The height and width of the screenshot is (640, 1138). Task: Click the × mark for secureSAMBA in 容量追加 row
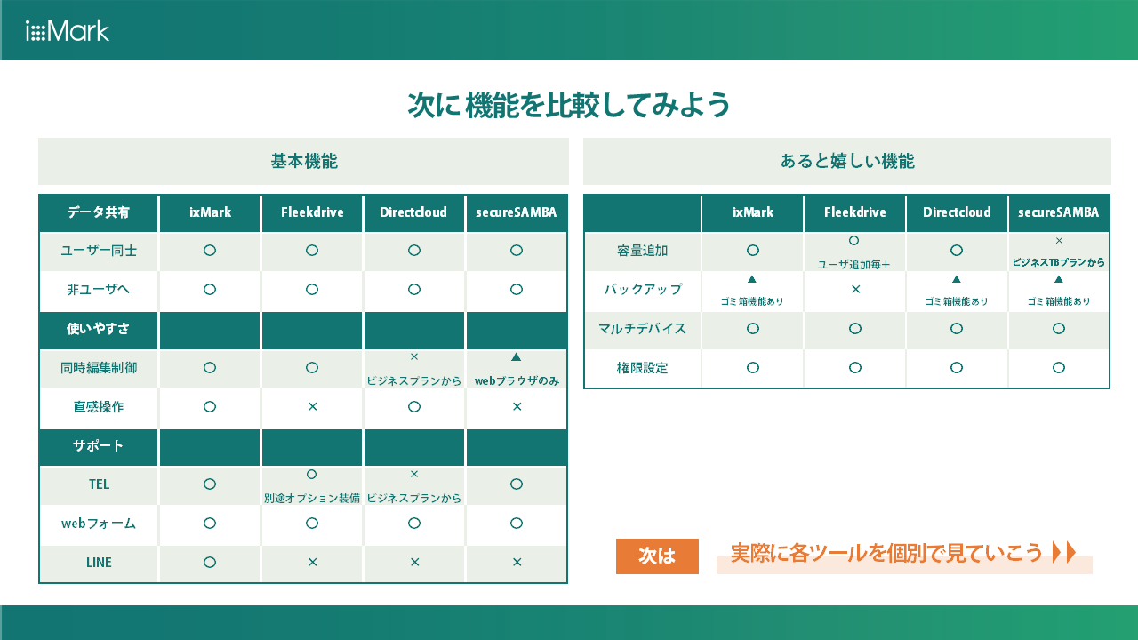[1059, 241]
